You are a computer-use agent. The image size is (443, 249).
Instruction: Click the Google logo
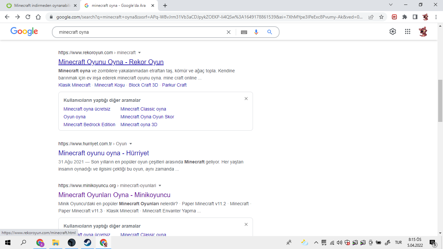(x=24, y=31)
